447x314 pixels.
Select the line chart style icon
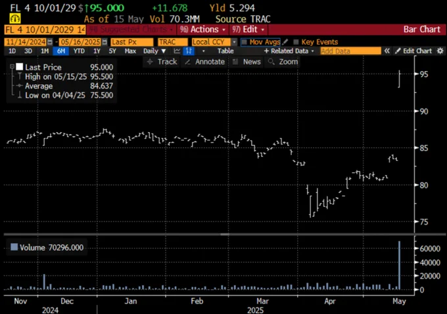[177, 51]
